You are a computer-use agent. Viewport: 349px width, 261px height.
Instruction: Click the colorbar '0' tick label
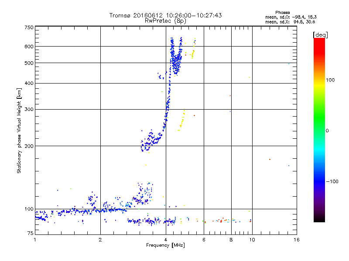point(327,130)
